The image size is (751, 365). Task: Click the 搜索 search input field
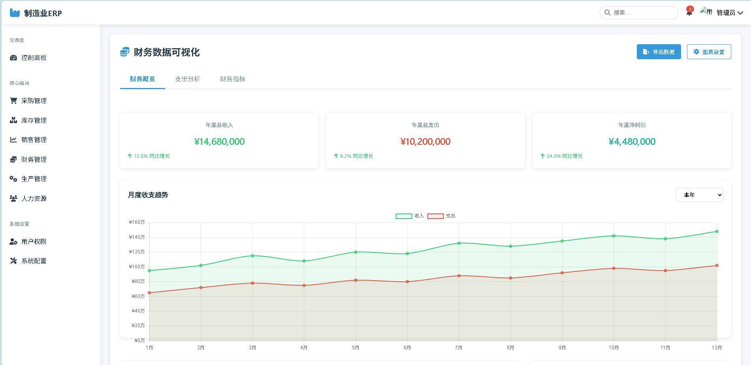point(643,13)
